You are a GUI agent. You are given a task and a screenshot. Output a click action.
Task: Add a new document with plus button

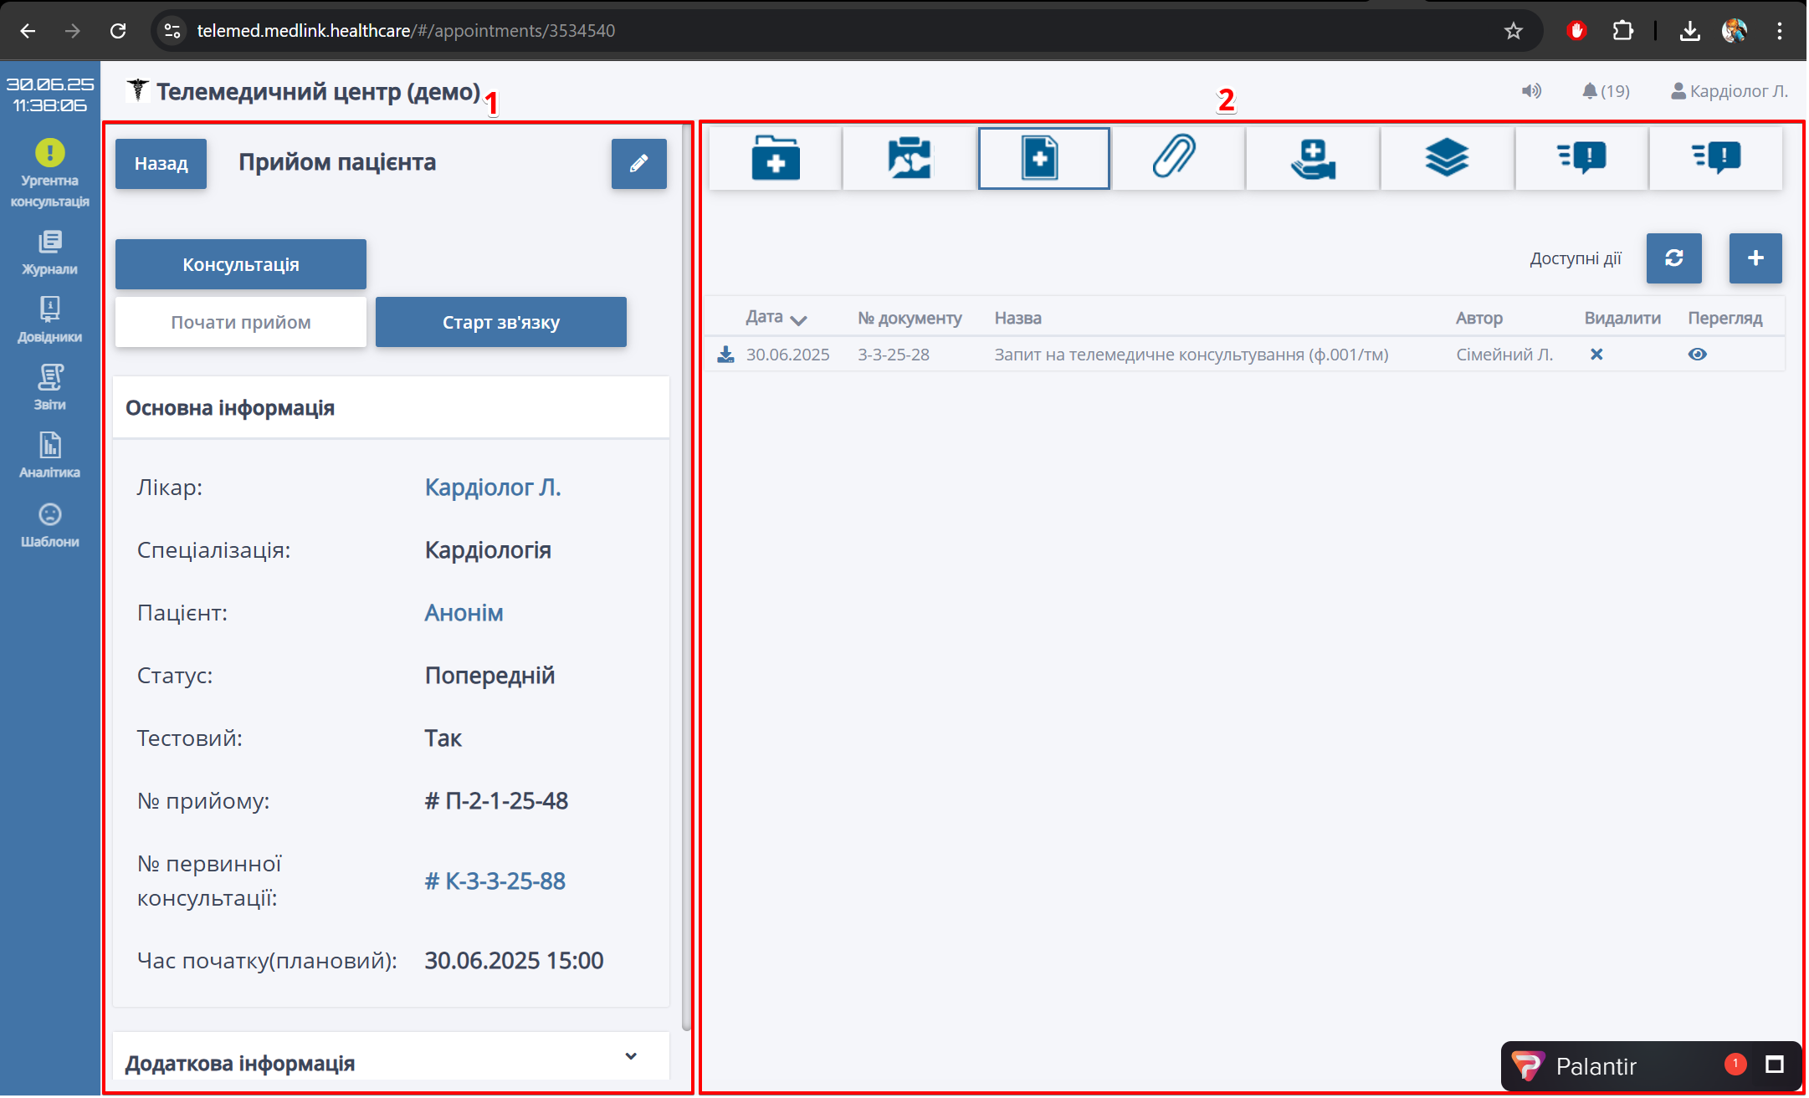(1755, 258)
